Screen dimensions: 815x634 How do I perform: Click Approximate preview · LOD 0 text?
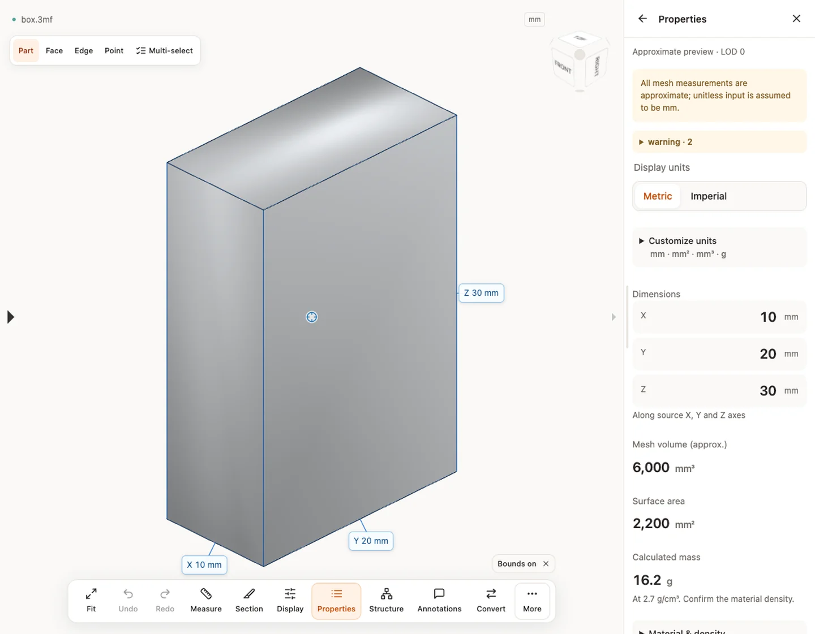pyautogui.click(x=688, y=51)
